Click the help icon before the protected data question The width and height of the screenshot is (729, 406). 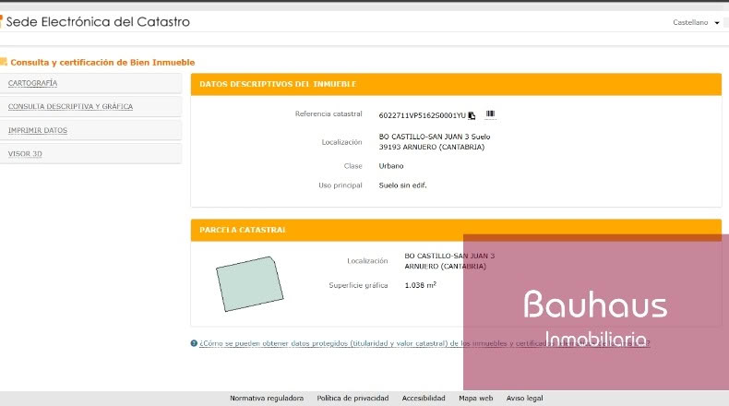click(x=194, y=343)
